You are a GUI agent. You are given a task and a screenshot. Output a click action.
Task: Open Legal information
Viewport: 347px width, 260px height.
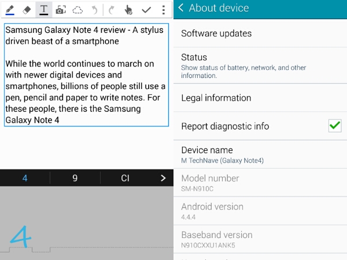[x=260, y=98]
